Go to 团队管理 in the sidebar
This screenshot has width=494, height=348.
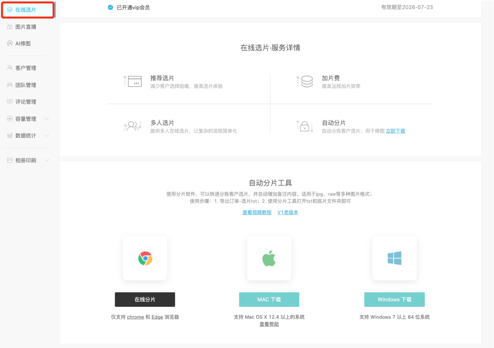(26, 85)
